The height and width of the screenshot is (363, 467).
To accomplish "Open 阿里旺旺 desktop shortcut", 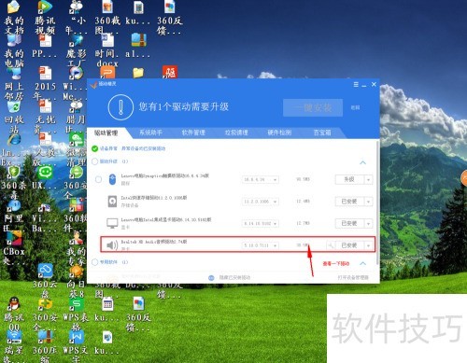I will pos(14,216).
